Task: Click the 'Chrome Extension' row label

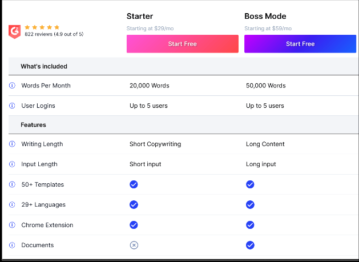Action: pyautogui.click(x=47, y=225)
